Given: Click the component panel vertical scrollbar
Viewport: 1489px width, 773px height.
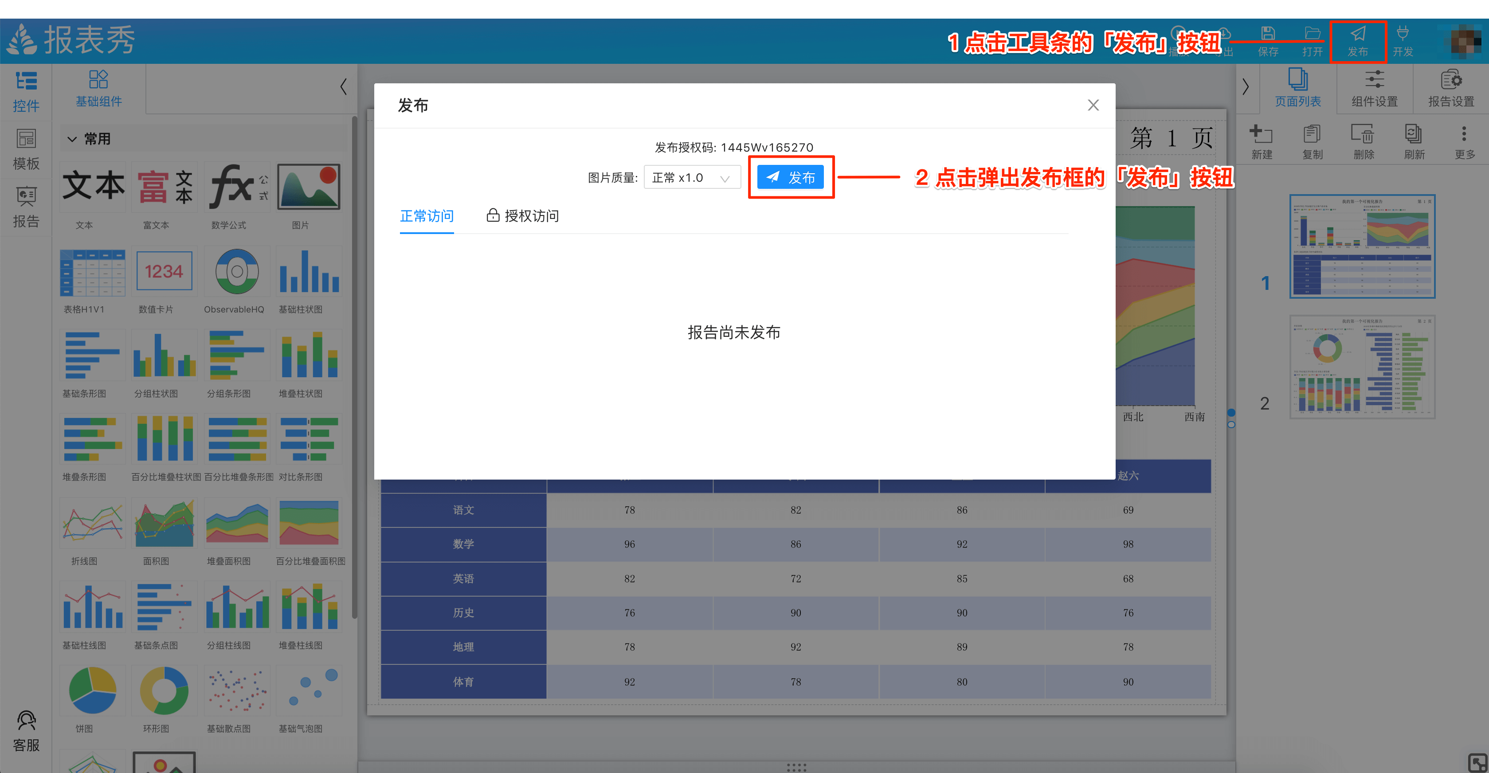Looking at the screenshot, I should point(354,367).
